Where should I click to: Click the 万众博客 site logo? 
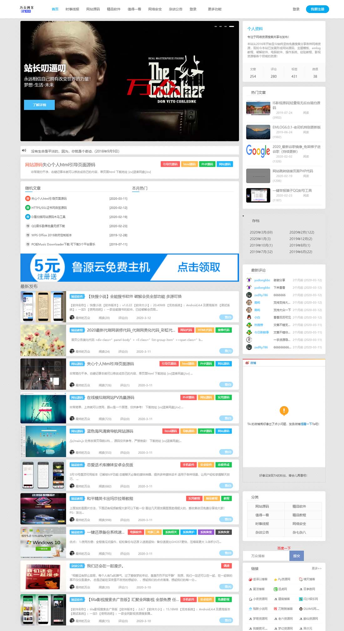coord(27,9)
